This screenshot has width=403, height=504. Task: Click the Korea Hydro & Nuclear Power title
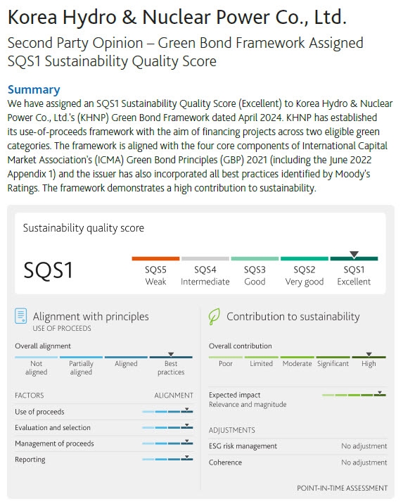click(177, 17)
